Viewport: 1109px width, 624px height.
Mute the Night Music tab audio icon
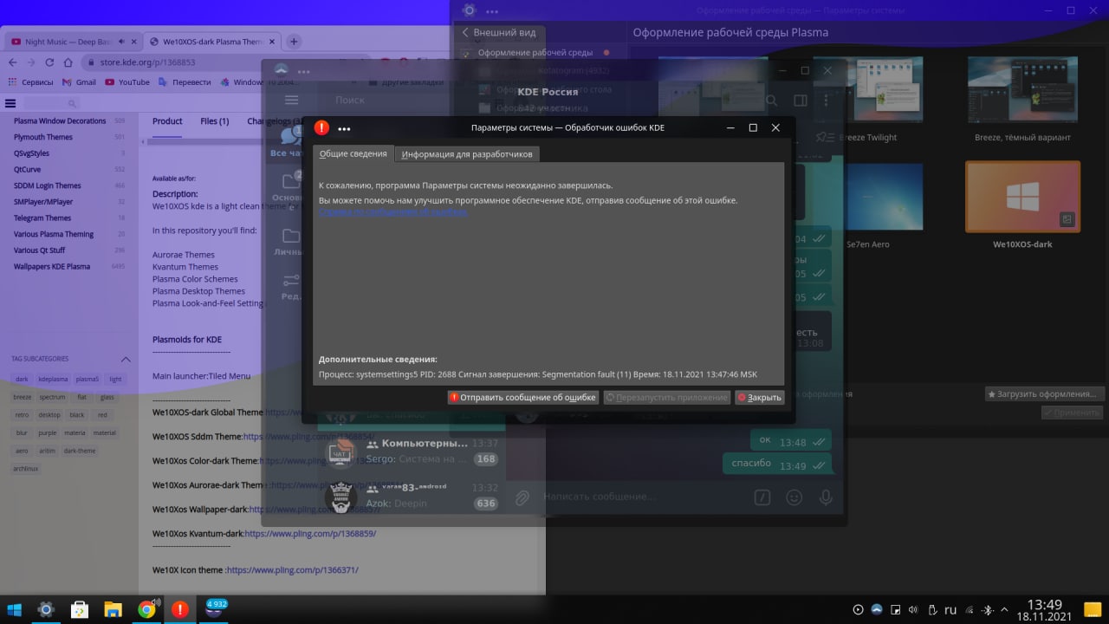point(120,42)
